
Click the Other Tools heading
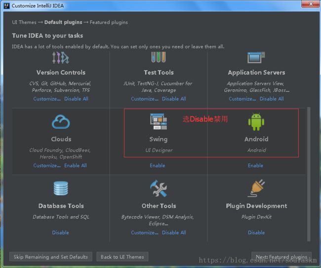(159, 206)
